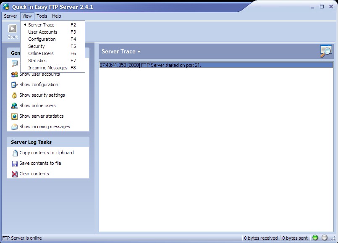This screenshot has width=338, height=243.
Task: Choose User Accounts from View menu
Action: pyautogui.click(x=52, y=32)
